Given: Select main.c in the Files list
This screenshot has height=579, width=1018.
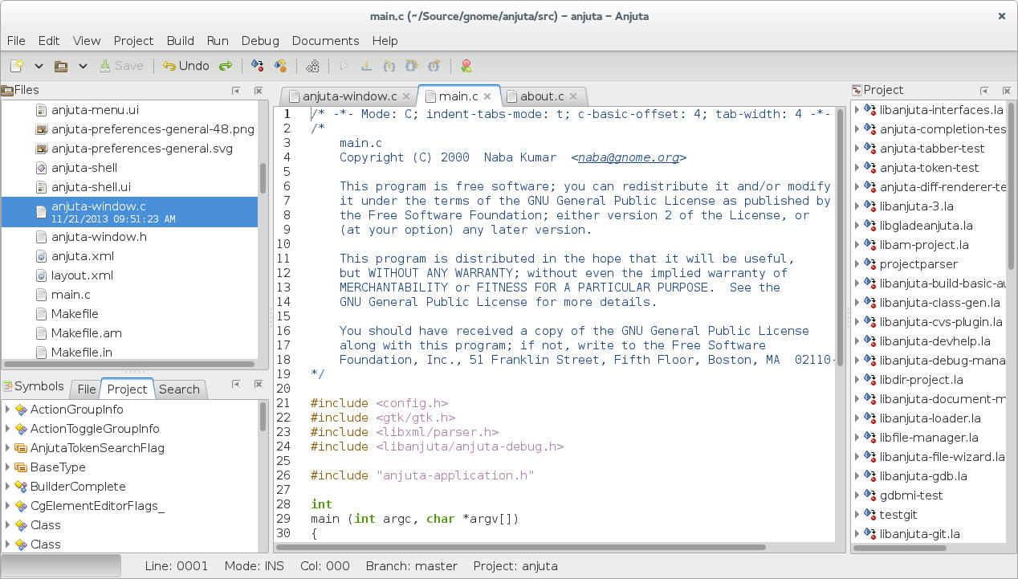Looking at the screenshot, I should tap(130, 295).
